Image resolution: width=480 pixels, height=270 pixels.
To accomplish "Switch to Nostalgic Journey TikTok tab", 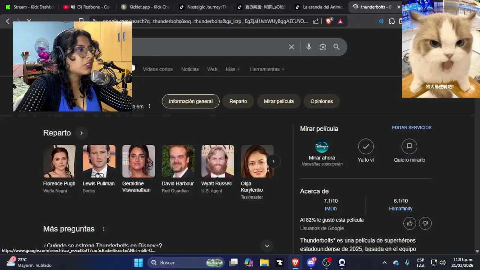I will click(203, 7).
